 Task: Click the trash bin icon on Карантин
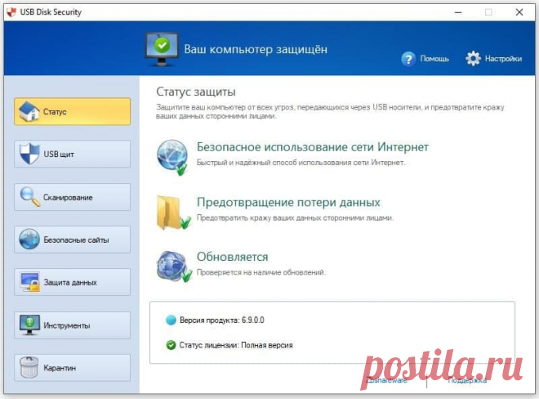tap(29, 367)
